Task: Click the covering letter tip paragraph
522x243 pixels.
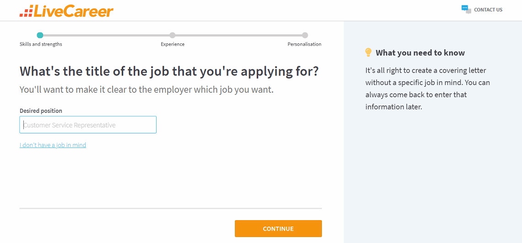Action: pyautogui.click(x=427, y=89)
